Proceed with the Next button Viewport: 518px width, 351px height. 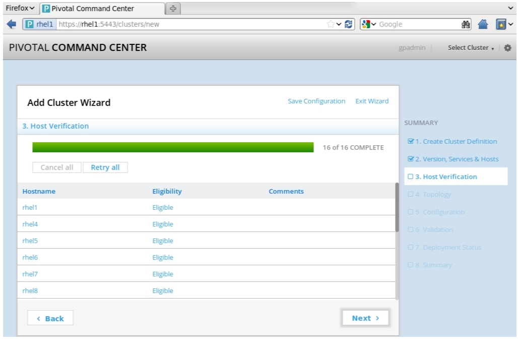pyautogui.click(x=365, y=318)
